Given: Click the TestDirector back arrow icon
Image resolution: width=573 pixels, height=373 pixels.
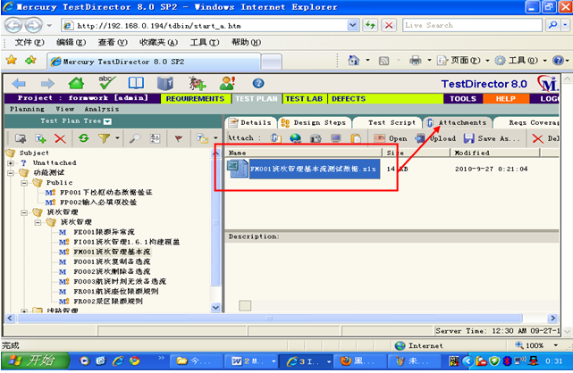Looking at the screenshot, I should [x=19, y=84].
